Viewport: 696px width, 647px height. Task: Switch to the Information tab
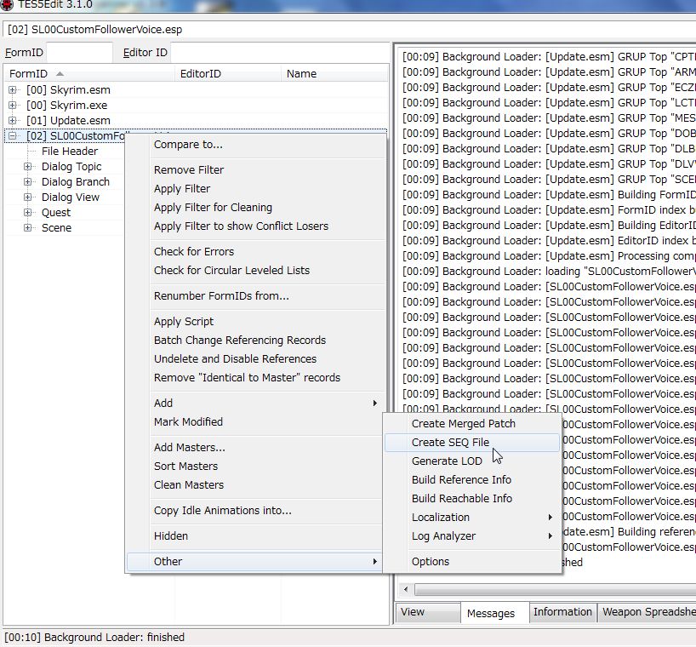[562, 612]
